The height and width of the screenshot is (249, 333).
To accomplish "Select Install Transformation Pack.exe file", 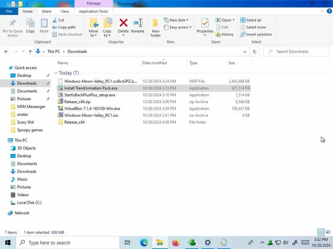I will 154,88.
